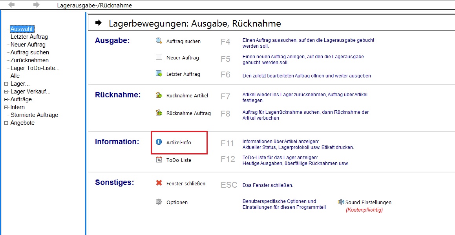Select Auftrag suchen in the sidebar tree
The image size is (455, 235).
click(29, 52)
